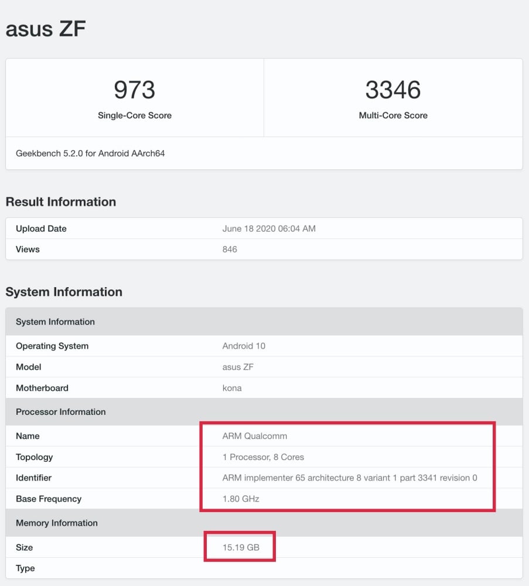Click the System Information section heading
This screenshot has height=586, width=529.
tap(64, 292)
